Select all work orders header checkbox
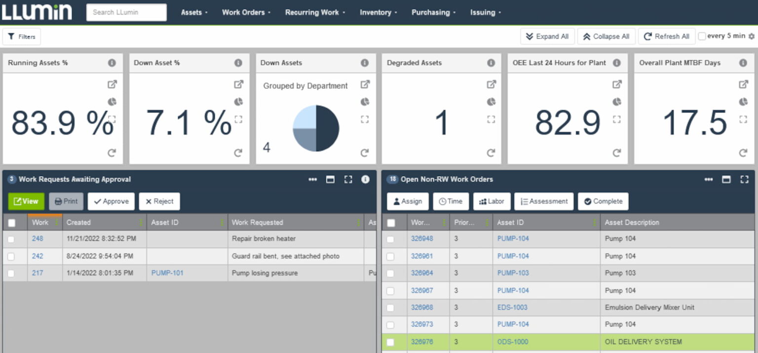 point(391,223)
